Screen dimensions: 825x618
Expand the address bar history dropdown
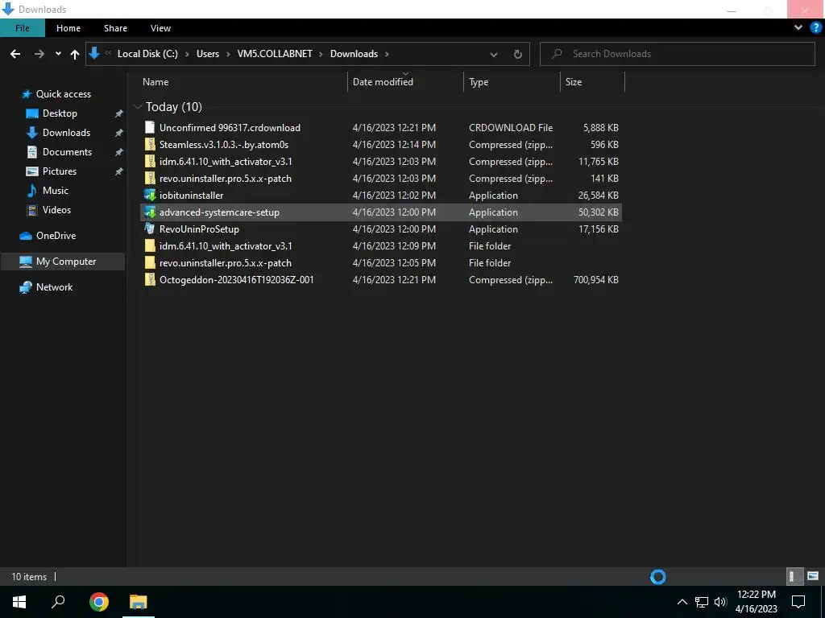tap(494, 54)
